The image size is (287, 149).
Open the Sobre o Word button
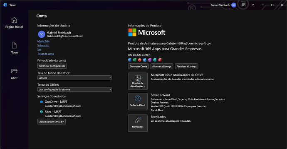pyautogui.click(x=138, y=101)
